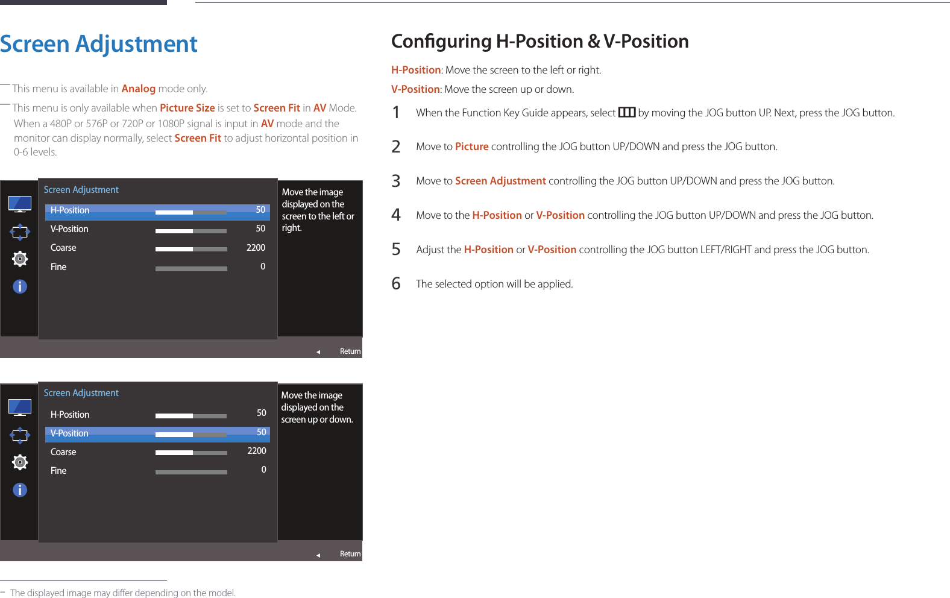Click Return label in upper OSD
The height and width of the screenshot is (598, 950).
click(x=350, y=351)
